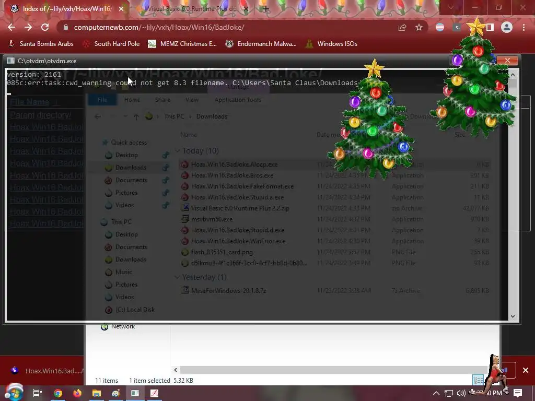Select 'Visual Basic 6.0 Runtime Plus 2.2.zip' file
This screenshot has width=535, height=401.
pos(240,208)
